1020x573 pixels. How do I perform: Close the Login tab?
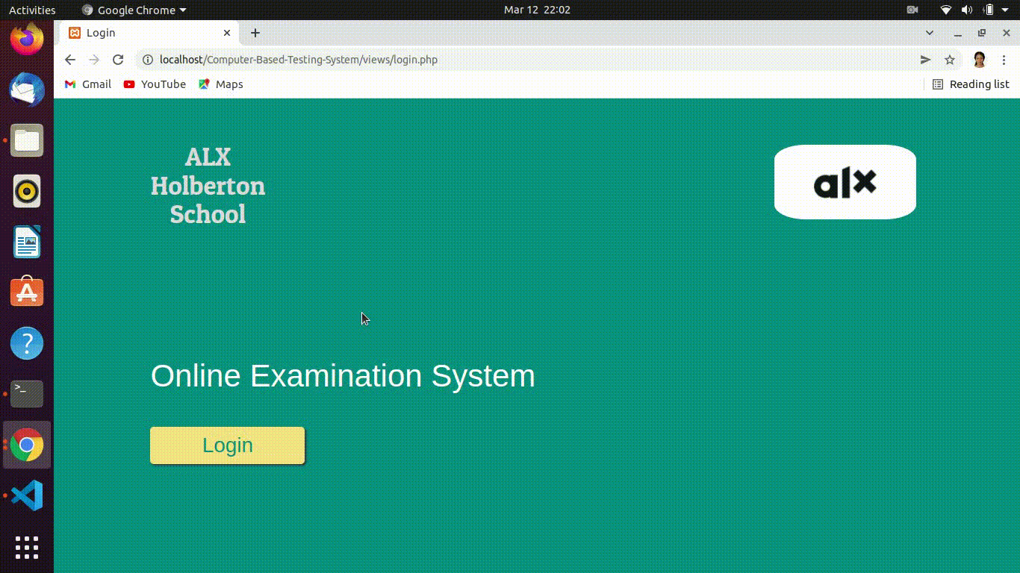click(x=227, y=33)
